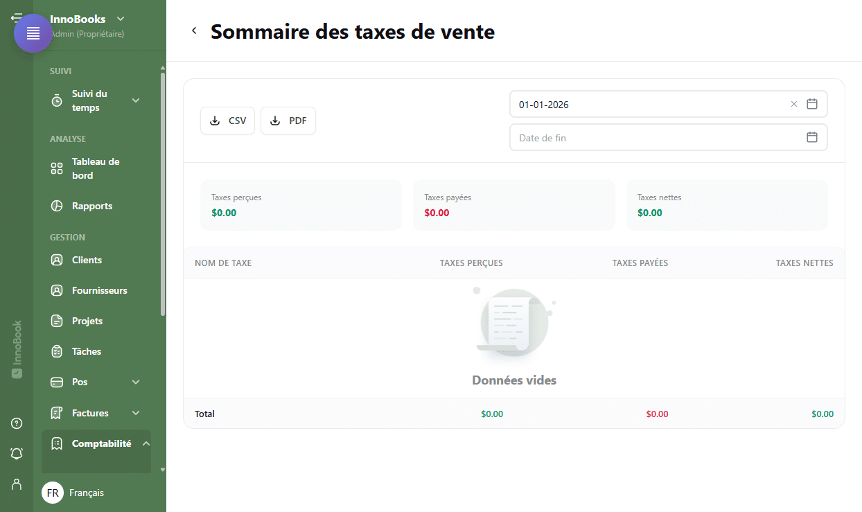Open Projets menu item
Image resolution: width=862 pixels, height=512 pixels.
click(x=96, y=321)
